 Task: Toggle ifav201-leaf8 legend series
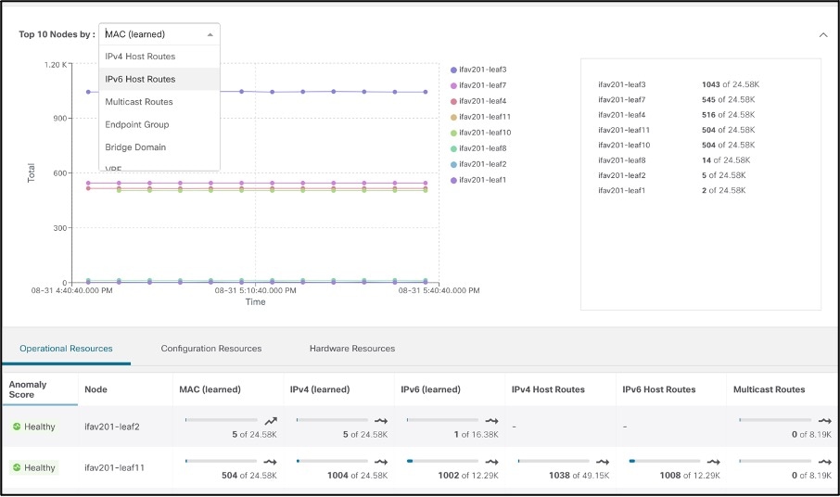coord(477,148)
